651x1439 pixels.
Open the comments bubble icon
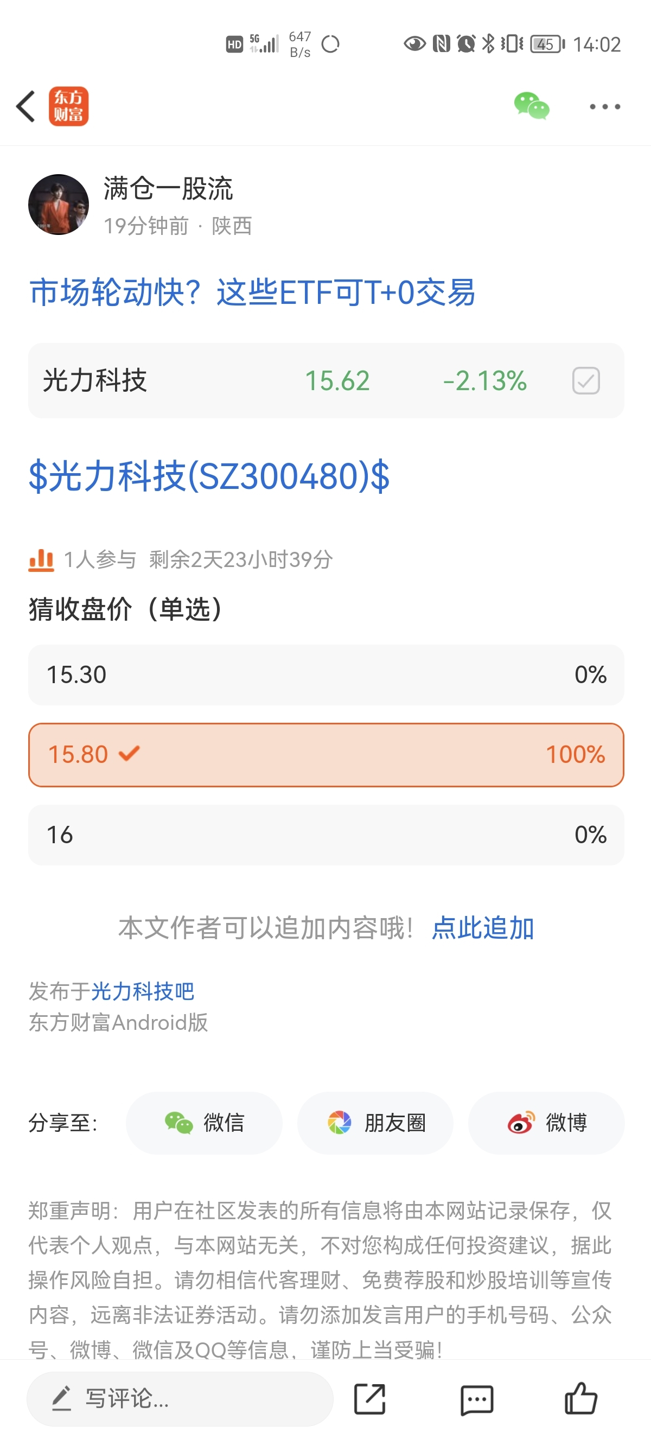click(x=477, y=1400)
